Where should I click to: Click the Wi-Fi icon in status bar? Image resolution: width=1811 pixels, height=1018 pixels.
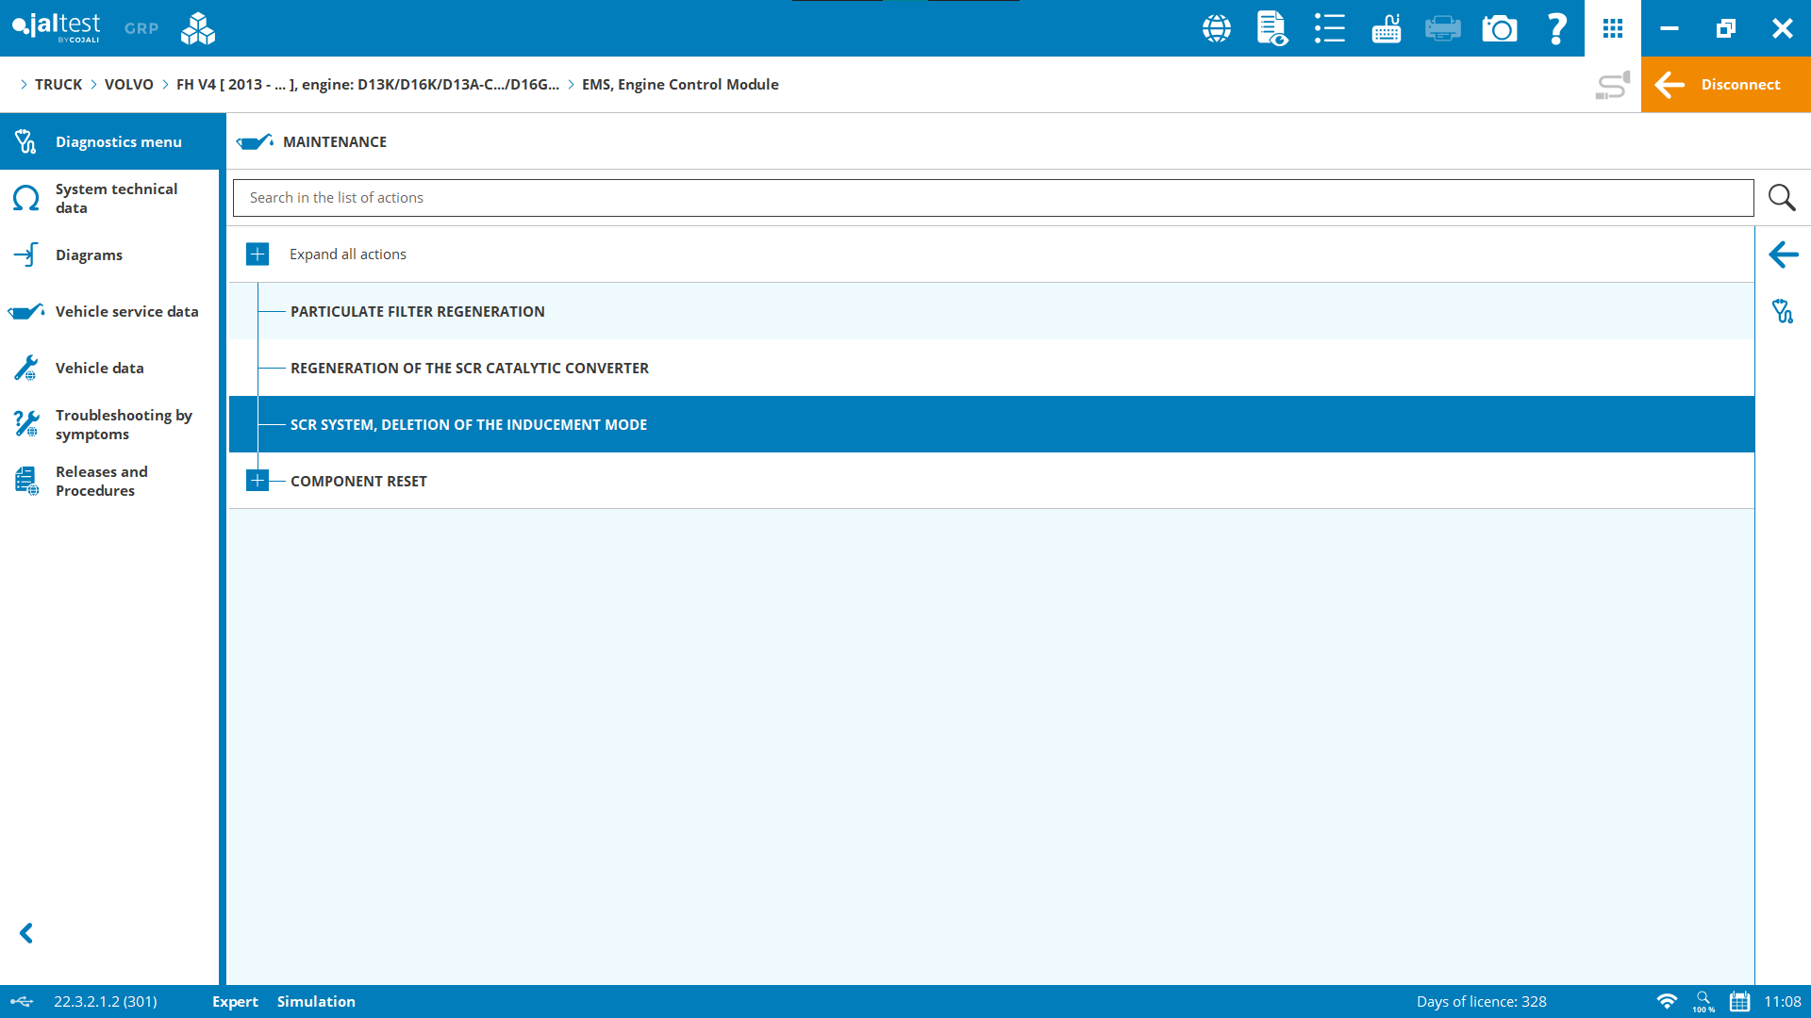click(1667, 1001)
